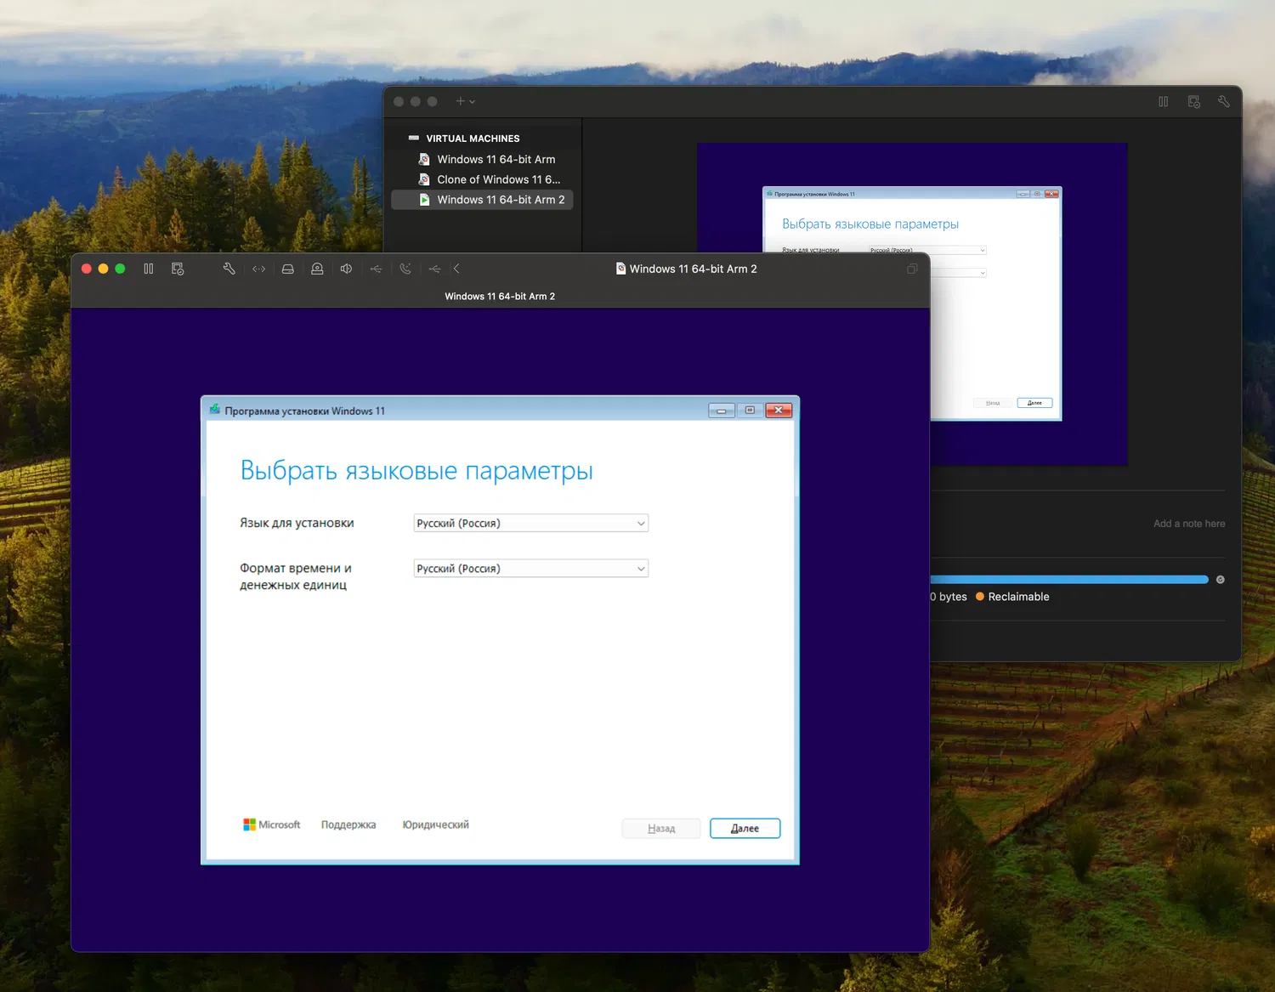This screenshot has height=992, width=1275.
Task: Open the snapshots icon in the Library window
Action: pos(1194,101)
